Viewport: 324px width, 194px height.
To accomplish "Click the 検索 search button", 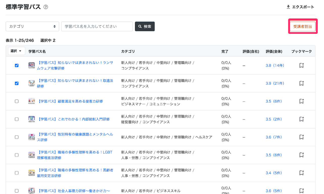I will pyautogui.click(x=145, y=27).
